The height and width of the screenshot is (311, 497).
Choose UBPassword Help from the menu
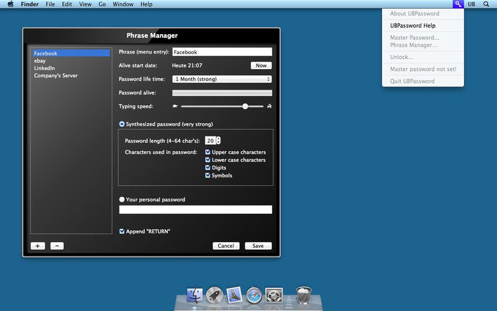click(413, 26)
